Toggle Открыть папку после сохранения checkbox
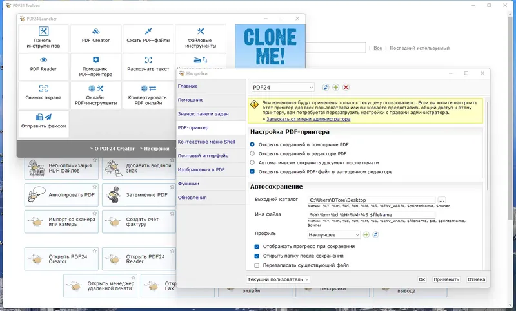 pos(257,256)
